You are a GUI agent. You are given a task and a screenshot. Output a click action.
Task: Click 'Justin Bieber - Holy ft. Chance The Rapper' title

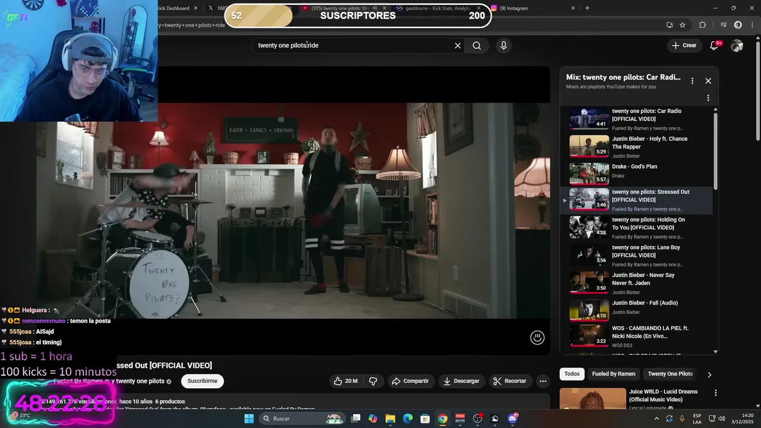[x=650, y=143]
